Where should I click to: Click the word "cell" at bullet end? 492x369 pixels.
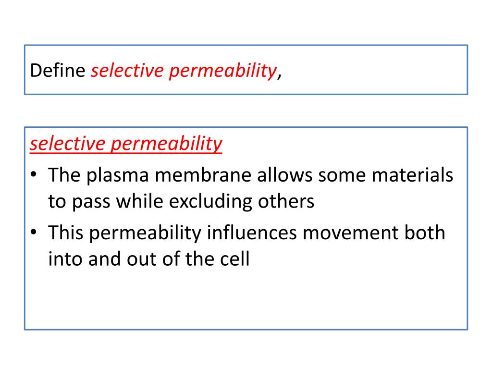[234, 259]
